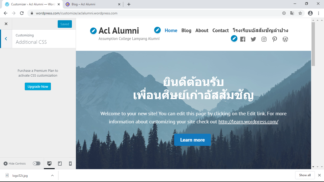The image size is (324, 182).
Task: Click the Learn more button
Action: coord(192,140)
